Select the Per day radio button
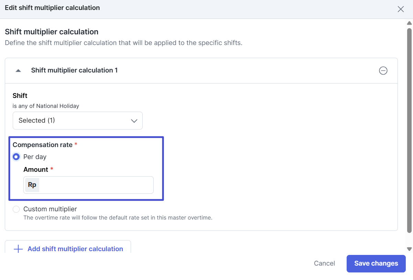The height and width of the screenshot is (280, 413). pyautogui.click(x=16, y=157)
